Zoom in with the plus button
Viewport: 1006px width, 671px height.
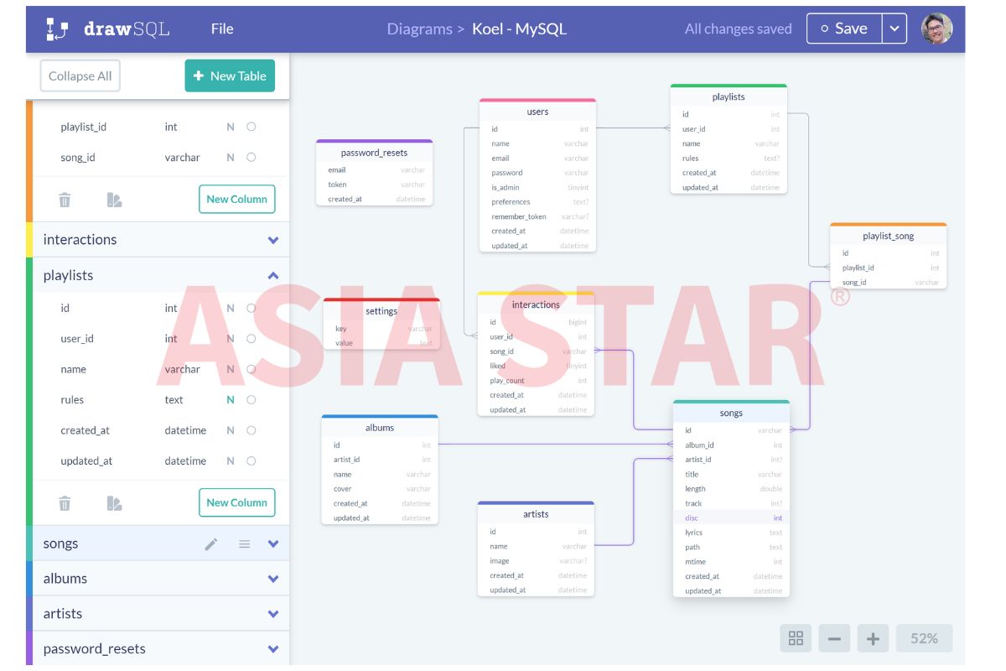coord(873,638)
